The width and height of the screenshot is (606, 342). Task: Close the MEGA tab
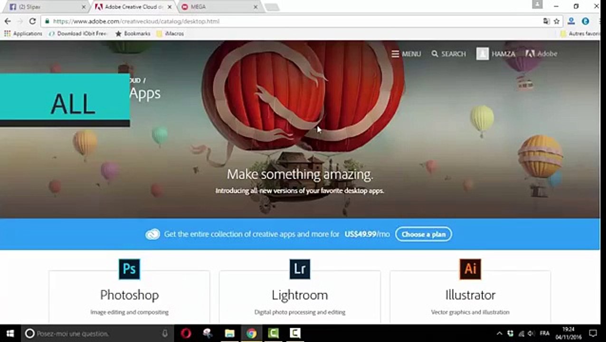[255, 7]
